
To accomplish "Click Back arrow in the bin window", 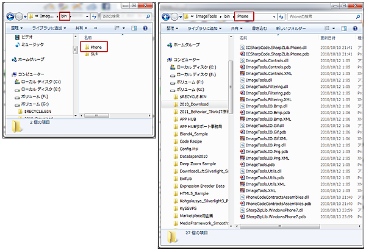I will point(10,16).
